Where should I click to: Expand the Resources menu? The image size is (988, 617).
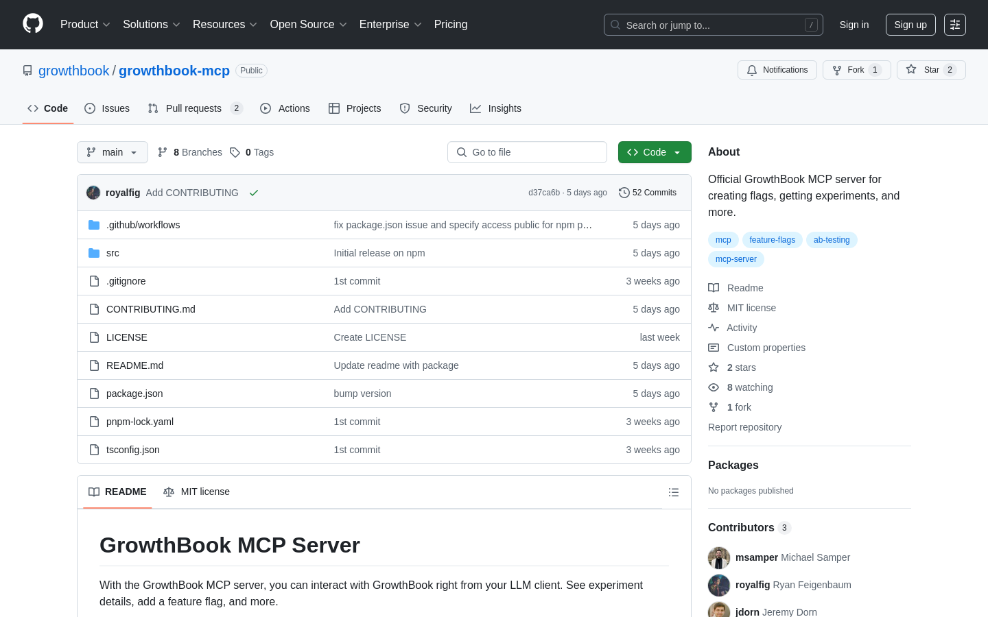coord(225,25)
